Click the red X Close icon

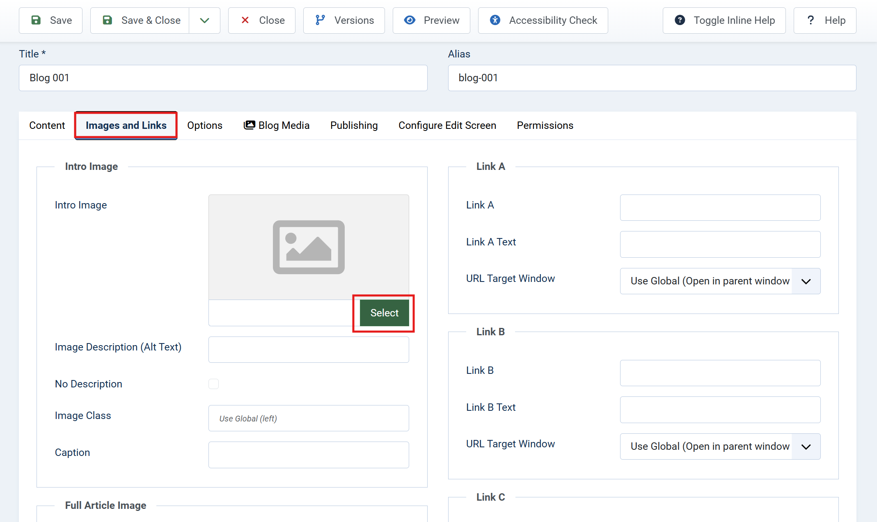point(245,20)
